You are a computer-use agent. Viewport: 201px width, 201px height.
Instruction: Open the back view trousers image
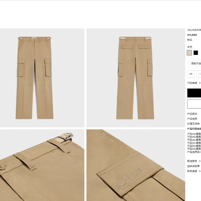[136, 78]
